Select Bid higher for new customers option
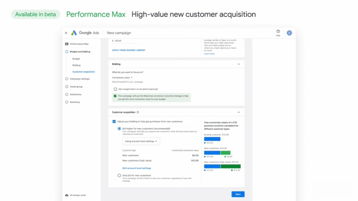This screenshot has height=201, width=358. 119,129
